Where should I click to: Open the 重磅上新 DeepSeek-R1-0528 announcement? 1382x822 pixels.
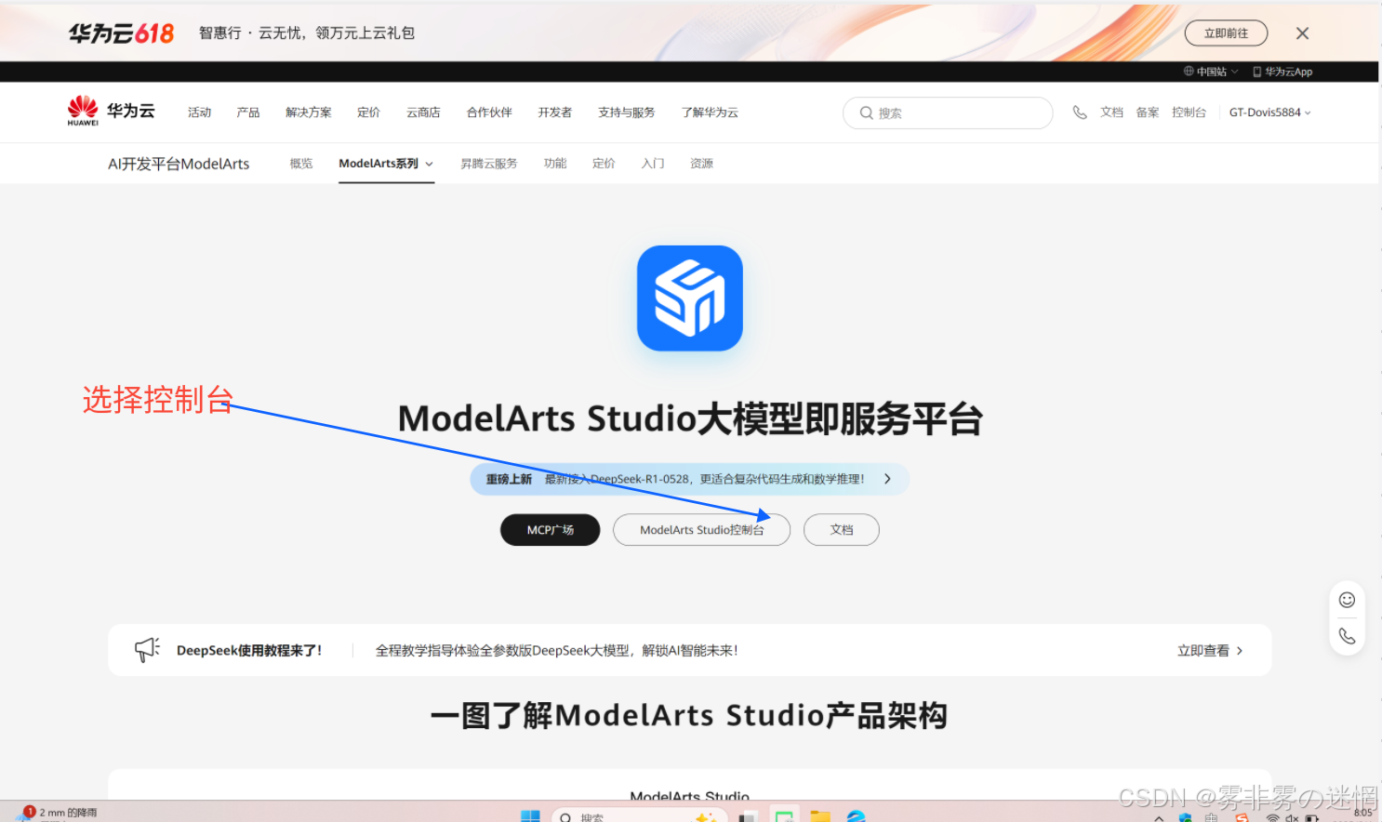pyautogui.click(x=689, y=479)
